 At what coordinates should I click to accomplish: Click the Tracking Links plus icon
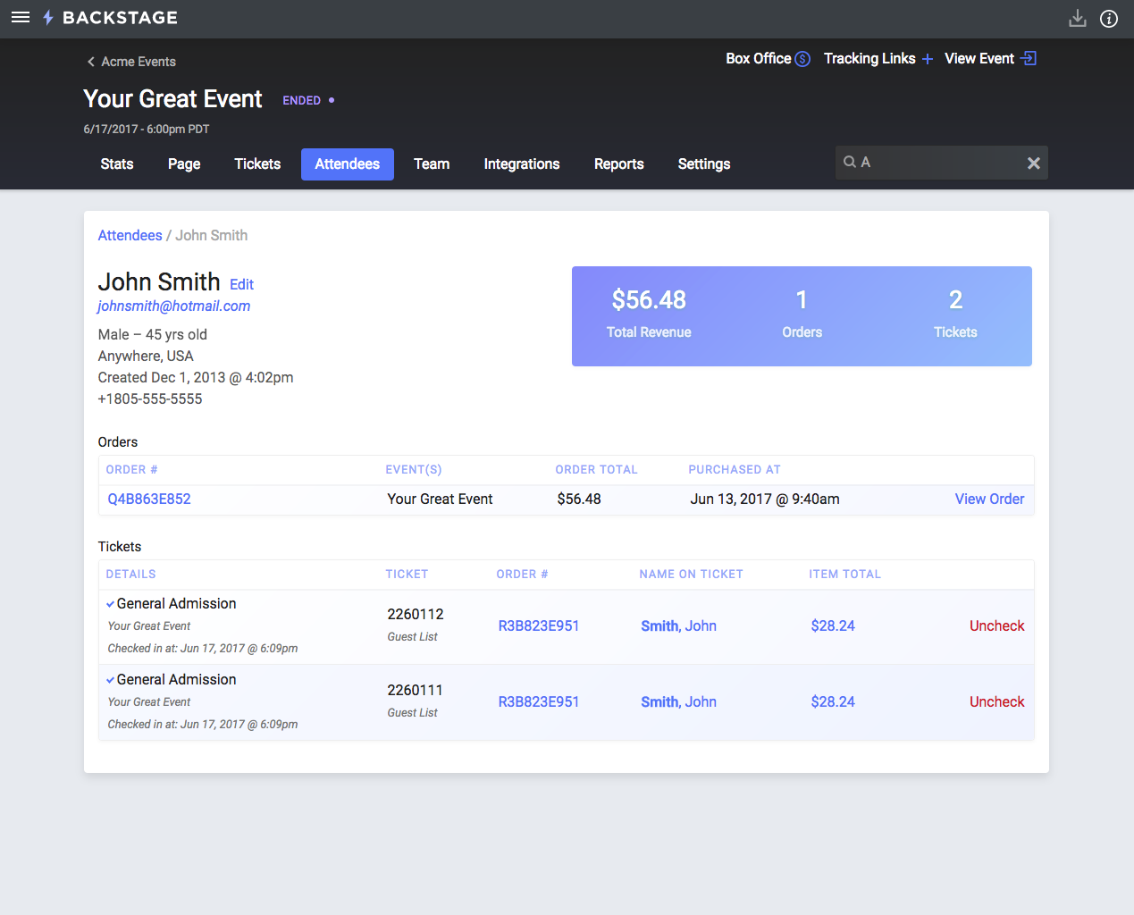tap(928, 59)
